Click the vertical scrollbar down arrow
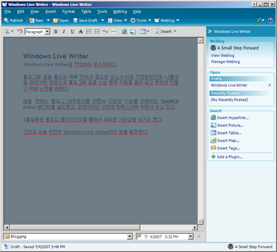The image size is (277, 252). coord(200,222)
